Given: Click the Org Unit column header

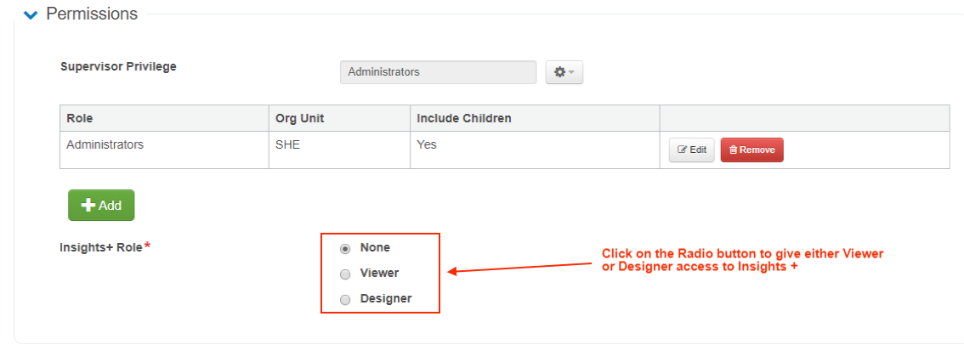Looking at the screenshot, I should pyautogui.click(x=299, y=118).
